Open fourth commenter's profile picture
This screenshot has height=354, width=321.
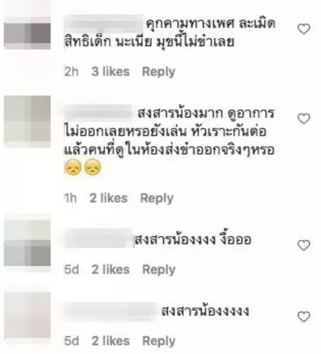click(x=28, y=315)
